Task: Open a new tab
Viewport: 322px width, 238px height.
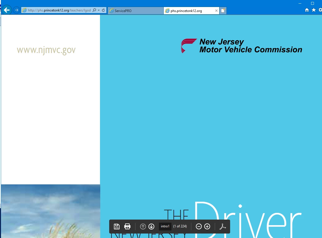Action: (223, 11)
